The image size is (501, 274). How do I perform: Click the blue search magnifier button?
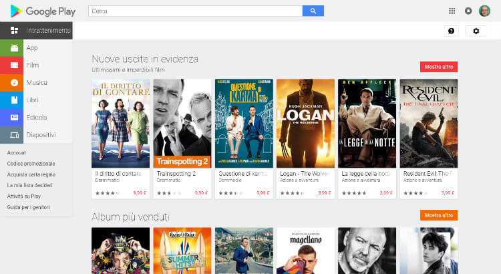click(313, 11)
